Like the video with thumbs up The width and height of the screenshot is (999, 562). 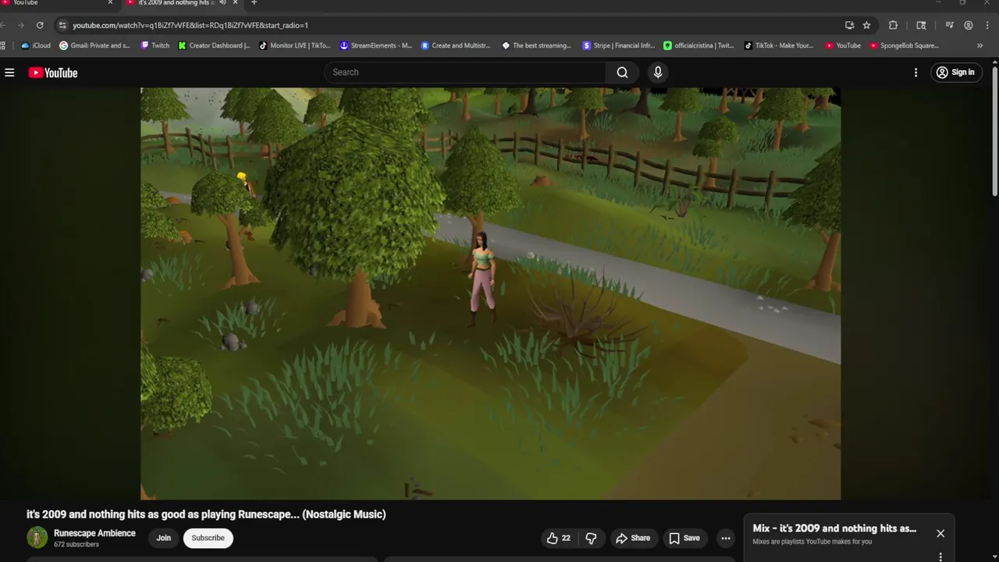(558, 538)
